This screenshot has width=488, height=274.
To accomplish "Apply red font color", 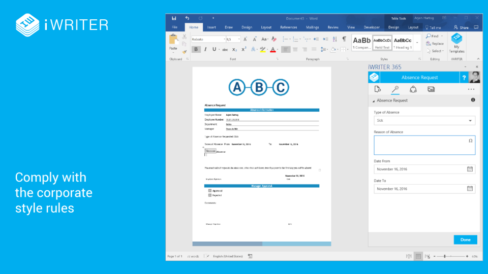I will point(273,49).
